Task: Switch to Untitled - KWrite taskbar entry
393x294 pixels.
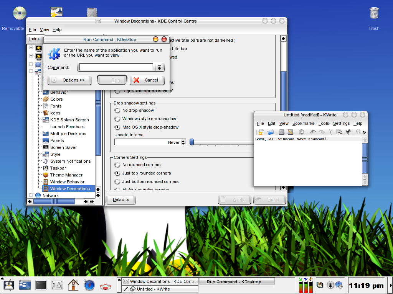Action: click(x=160, y=289)
